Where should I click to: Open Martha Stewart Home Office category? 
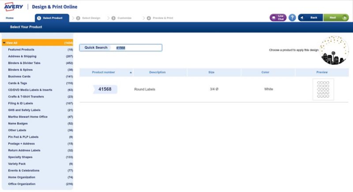click(x=28, y=117)
